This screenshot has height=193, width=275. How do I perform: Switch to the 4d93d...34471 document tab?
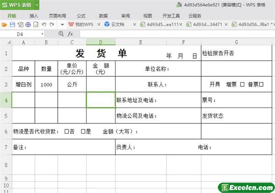click(x=204, y=25)
